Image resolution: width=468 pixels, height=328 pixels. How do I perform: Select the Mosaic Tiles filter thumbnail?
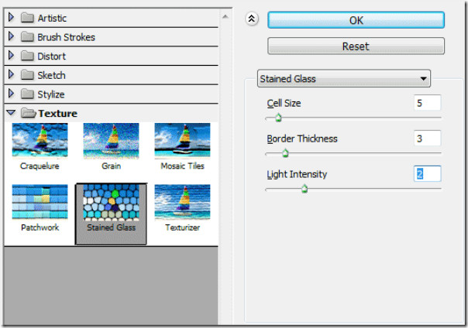pos(182,140)
